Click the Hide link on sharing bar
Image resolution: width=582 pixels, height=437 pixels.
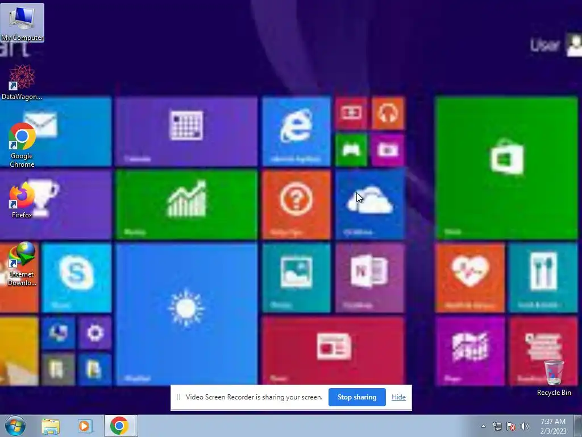[x=398, y=397]
